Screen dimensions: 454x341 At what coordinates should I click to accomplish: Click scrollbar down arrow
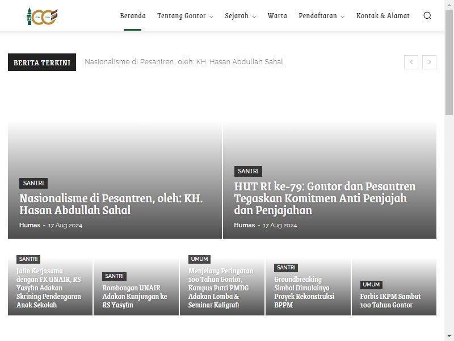(x=449, y=336)
